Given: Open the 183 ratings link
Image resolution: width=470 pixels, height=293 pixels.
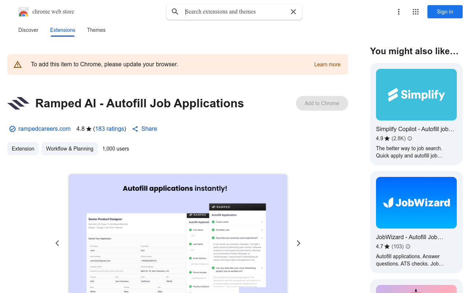Looking at the screenshot, I should (109, 129).
